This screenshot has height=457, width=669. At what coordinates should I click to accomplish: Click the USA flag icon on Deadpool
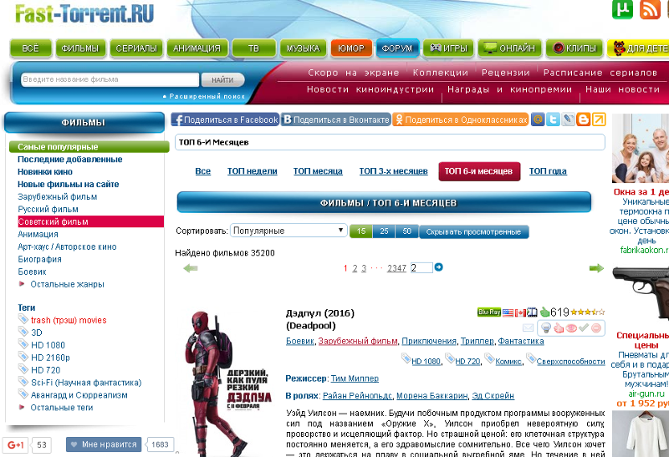tap(508, 313)
